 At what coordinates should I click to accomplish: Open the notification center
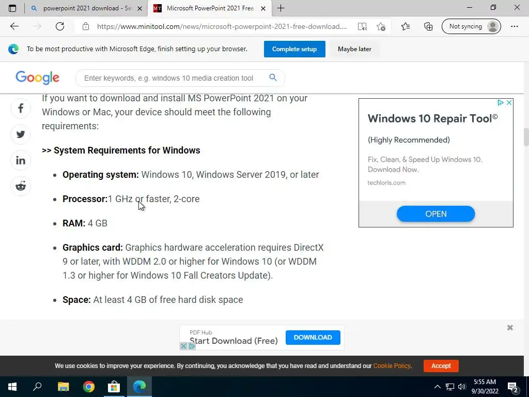[513, 387]
